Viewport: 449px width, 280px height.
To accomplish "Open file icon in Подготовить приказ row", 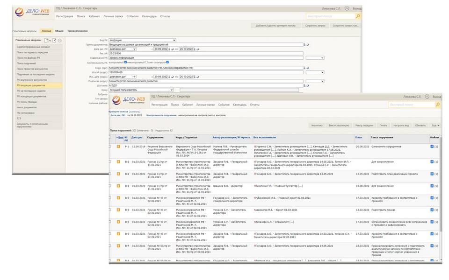I will point(432,210).
